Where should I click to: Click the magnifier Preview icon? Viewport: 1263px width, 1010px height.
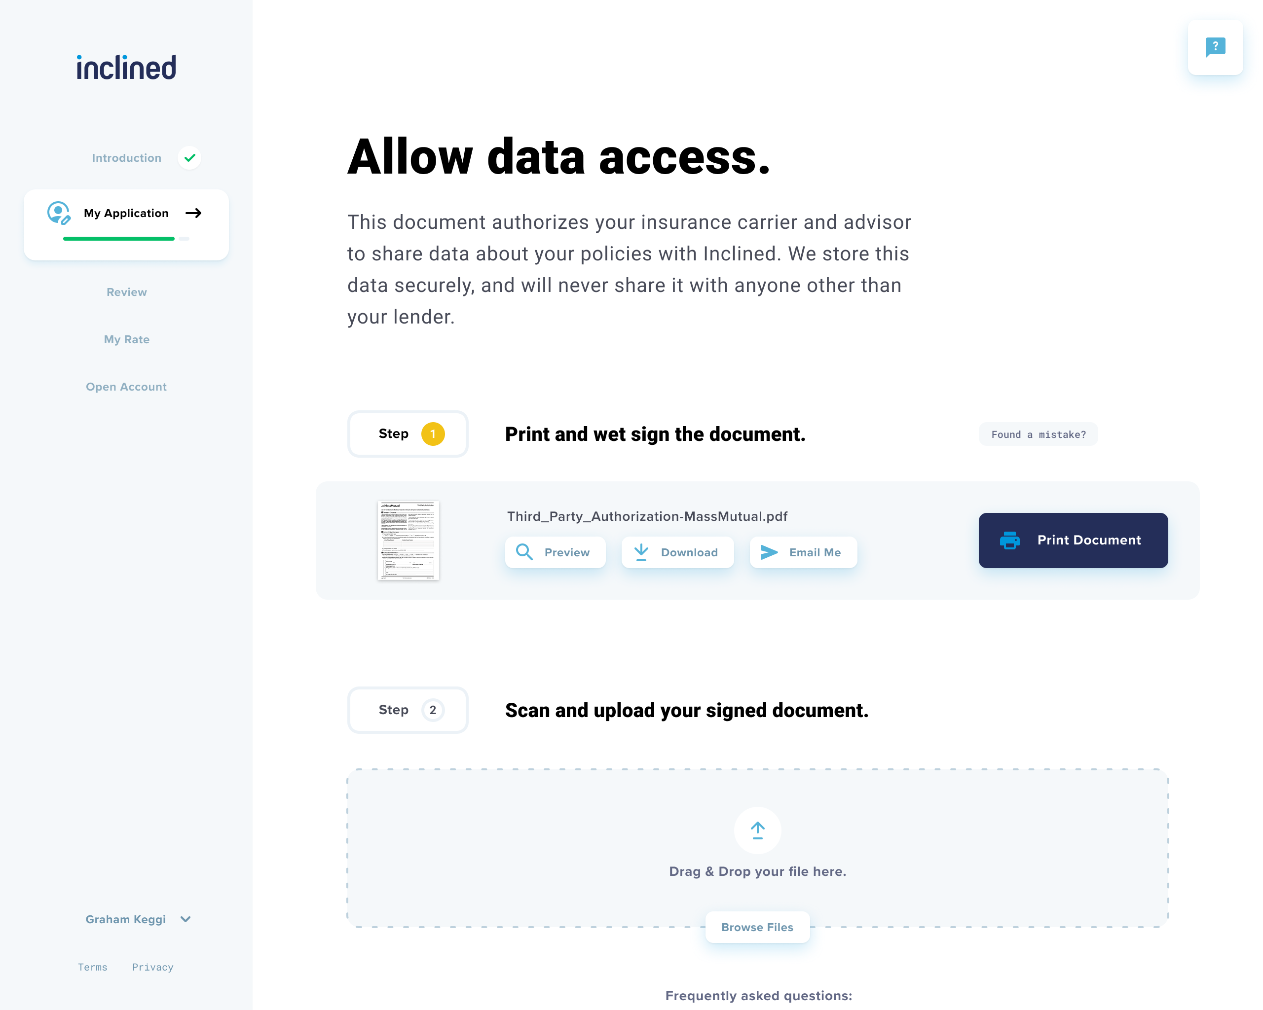point(524,552)
